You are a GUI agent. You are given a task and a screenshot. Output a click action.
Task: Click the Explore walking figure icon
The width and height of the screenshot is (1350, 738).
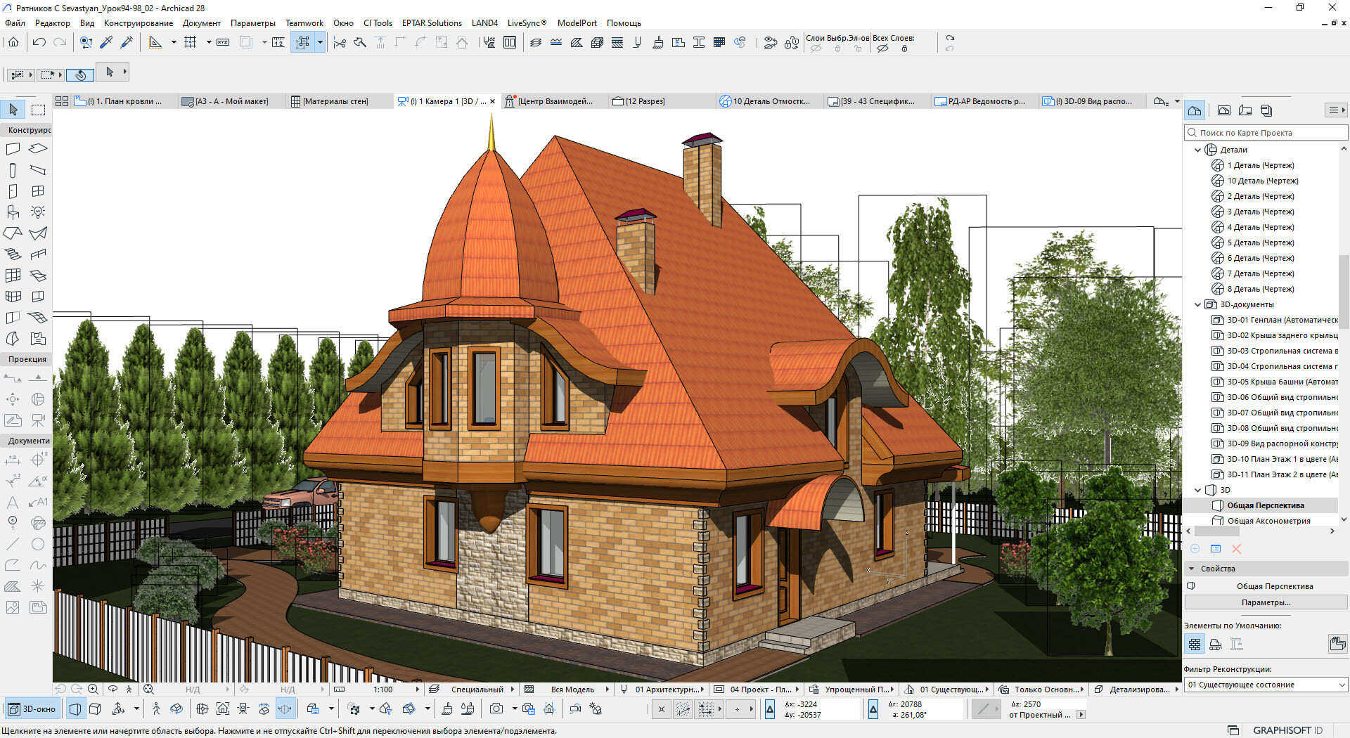tap(156, 708)
